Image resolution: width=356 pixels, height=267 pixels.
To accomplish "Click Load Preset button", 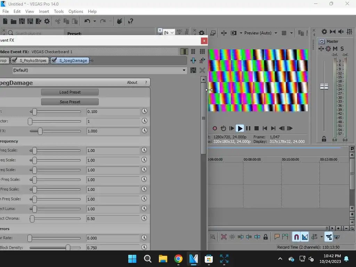I will pos(70,92).
